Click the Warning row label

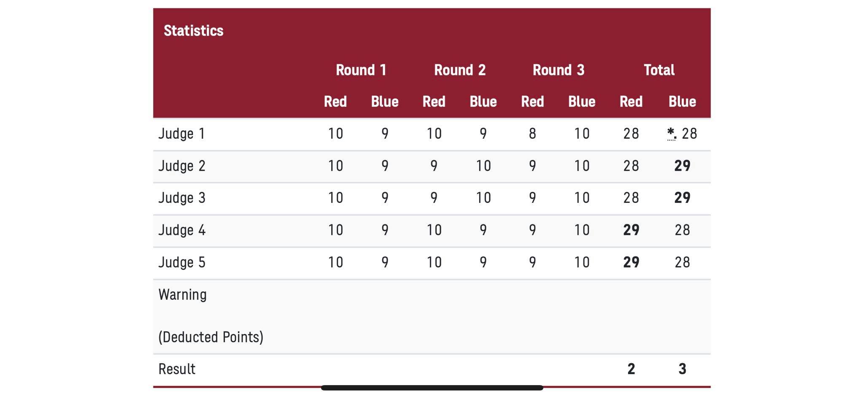(x=182, y=294)
